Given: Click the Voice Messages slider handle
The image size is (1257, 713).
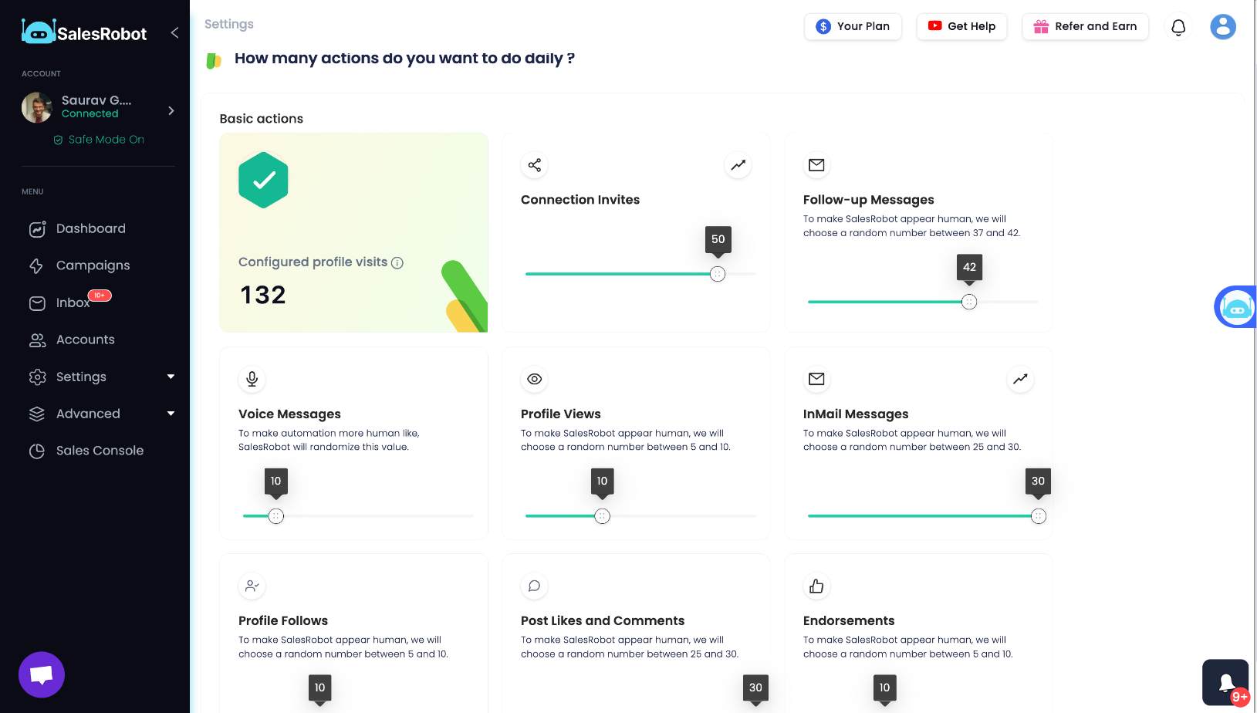Looking at the screenshot, I should tap(276, 516).
